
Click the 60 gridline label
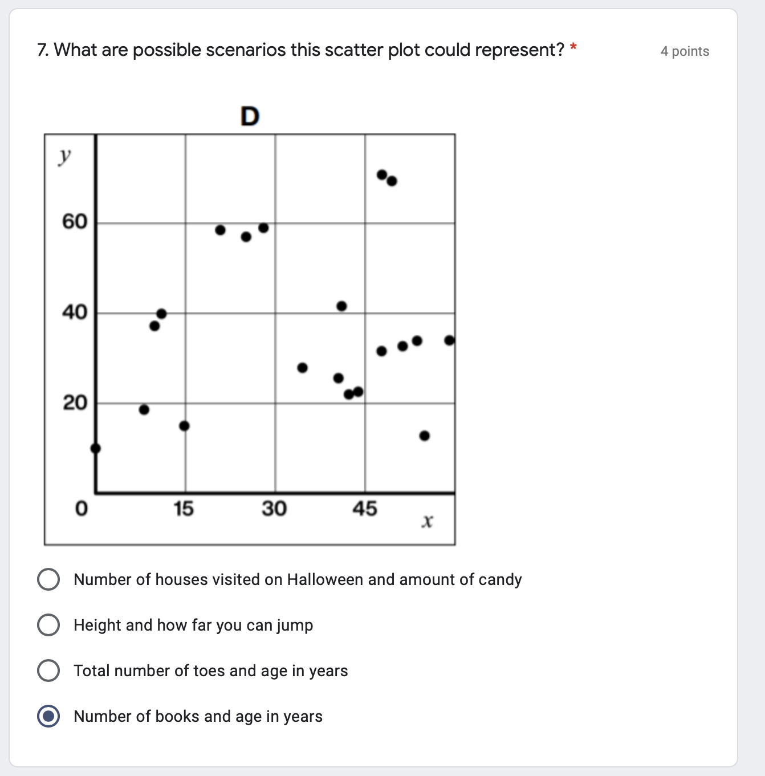point(75,221)
